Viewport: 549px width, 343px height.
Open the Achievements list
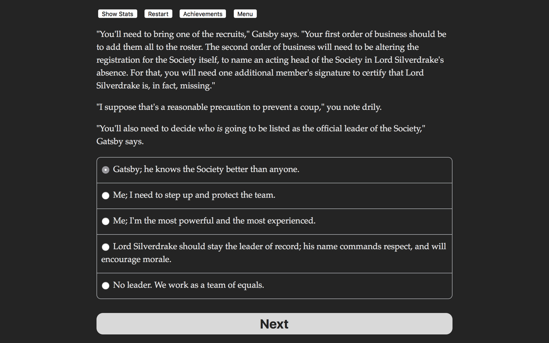(x=203, y=14)
